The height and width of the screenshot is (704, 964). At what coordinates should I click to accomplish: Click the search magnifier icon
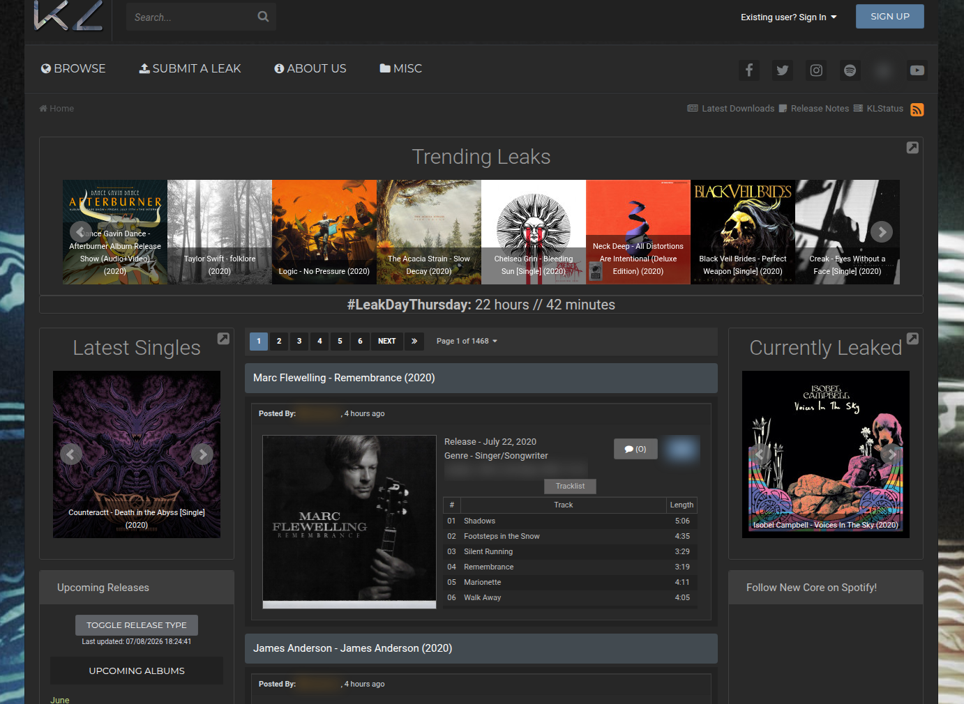263,17
